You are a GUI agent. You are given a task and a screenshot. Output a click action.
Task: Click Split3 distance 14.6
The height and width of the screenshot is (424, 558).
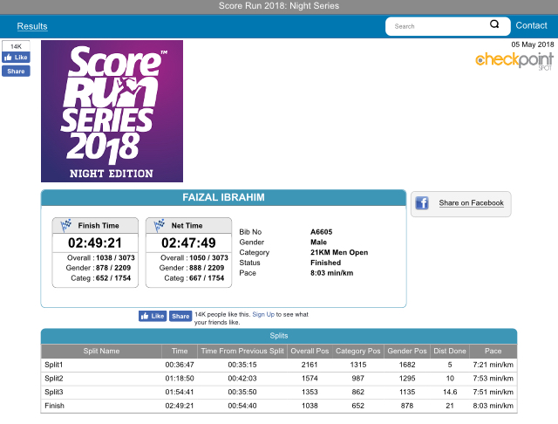(450, 392)
